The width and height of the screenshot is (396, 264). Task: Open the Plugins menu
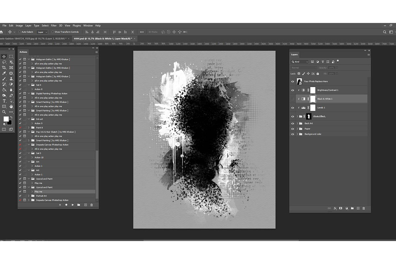[x=77, y=25]
